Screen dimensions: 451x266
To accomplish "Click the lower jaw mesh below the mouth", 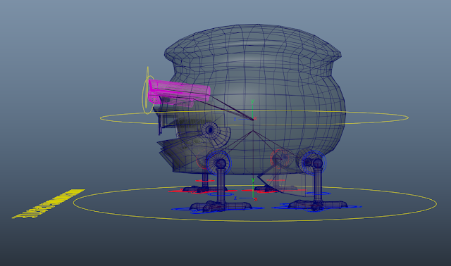I will click(x=177, y=152).
